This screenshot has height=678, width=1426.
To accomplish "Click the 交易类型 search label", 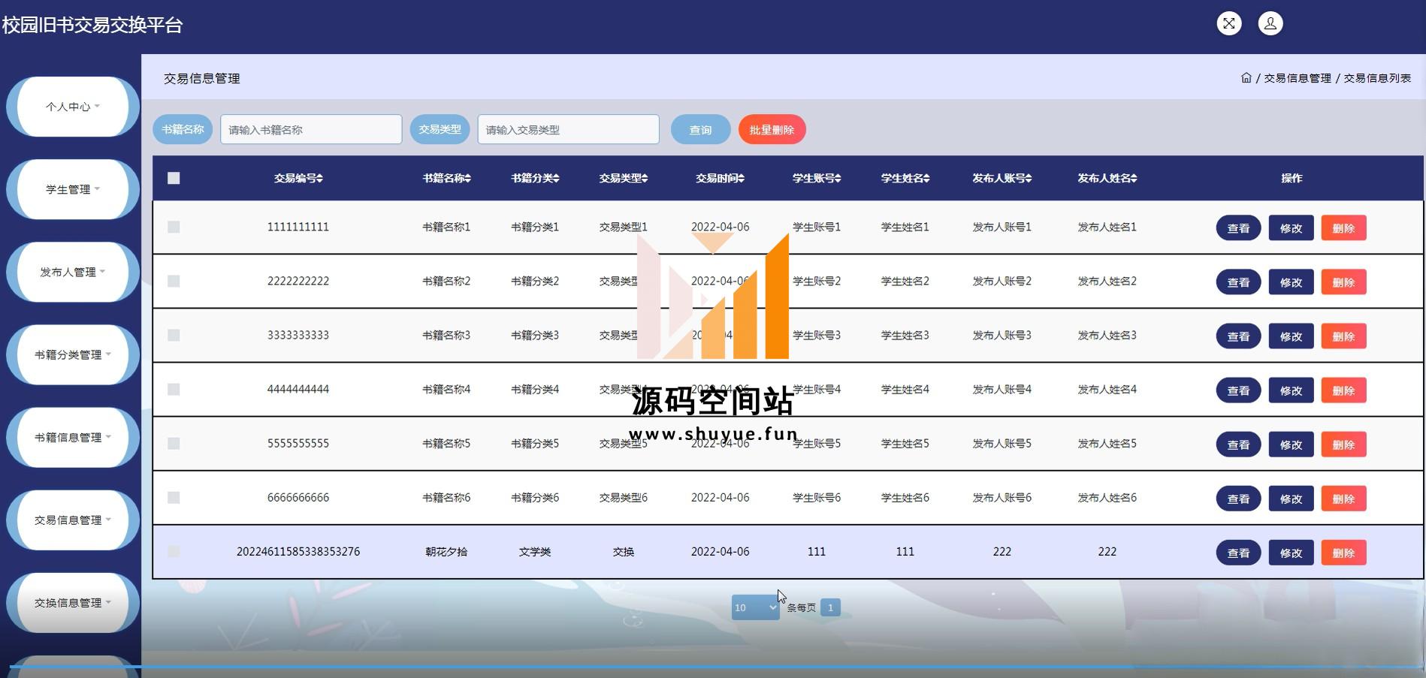I will 440,129.
